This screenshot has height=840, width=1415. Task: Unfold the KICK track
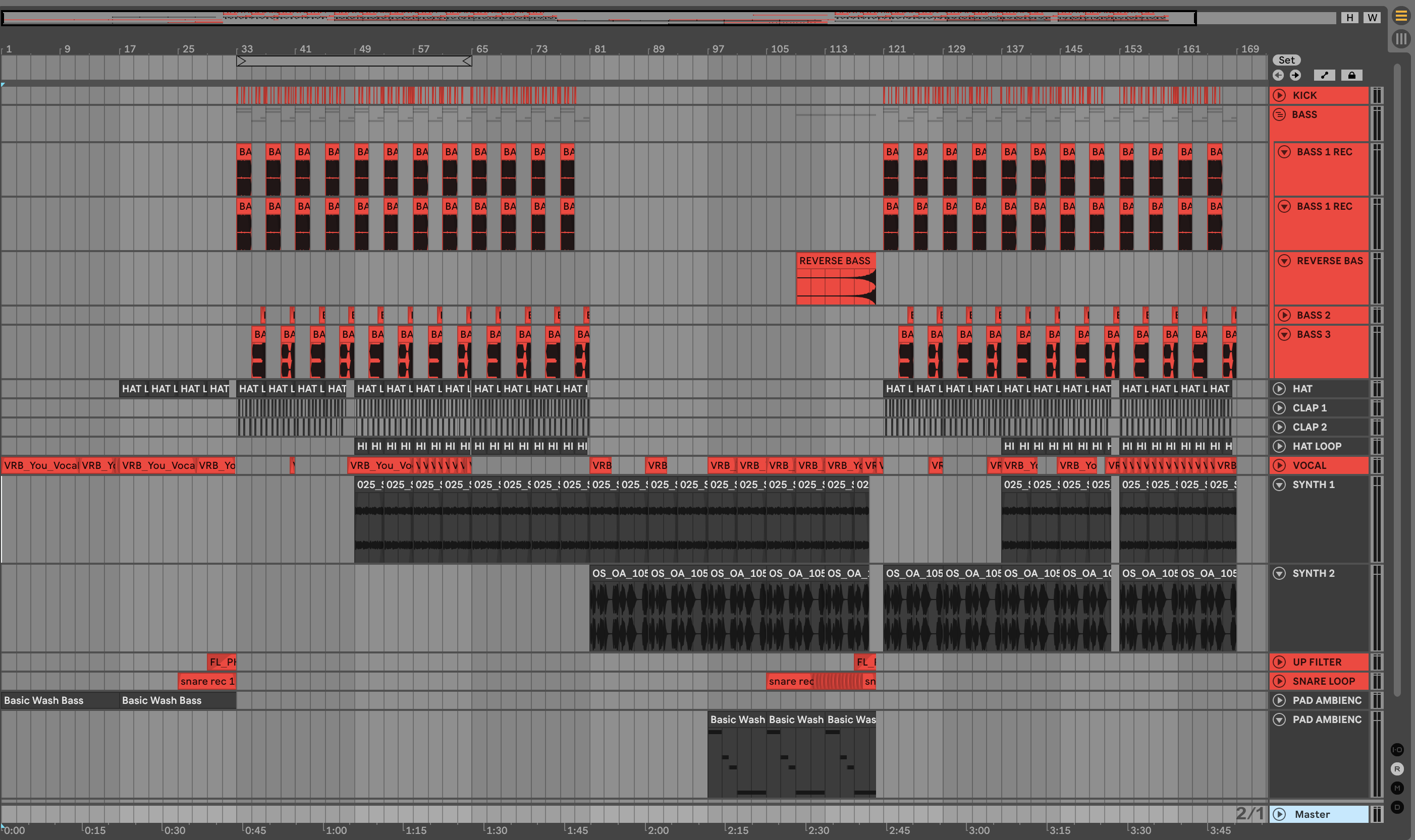click(1279, 96)
